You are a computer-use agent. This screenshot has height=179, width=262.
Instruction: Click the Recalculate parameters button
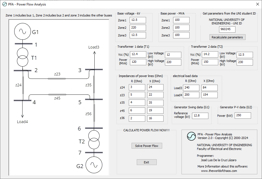tap(228, 37)
